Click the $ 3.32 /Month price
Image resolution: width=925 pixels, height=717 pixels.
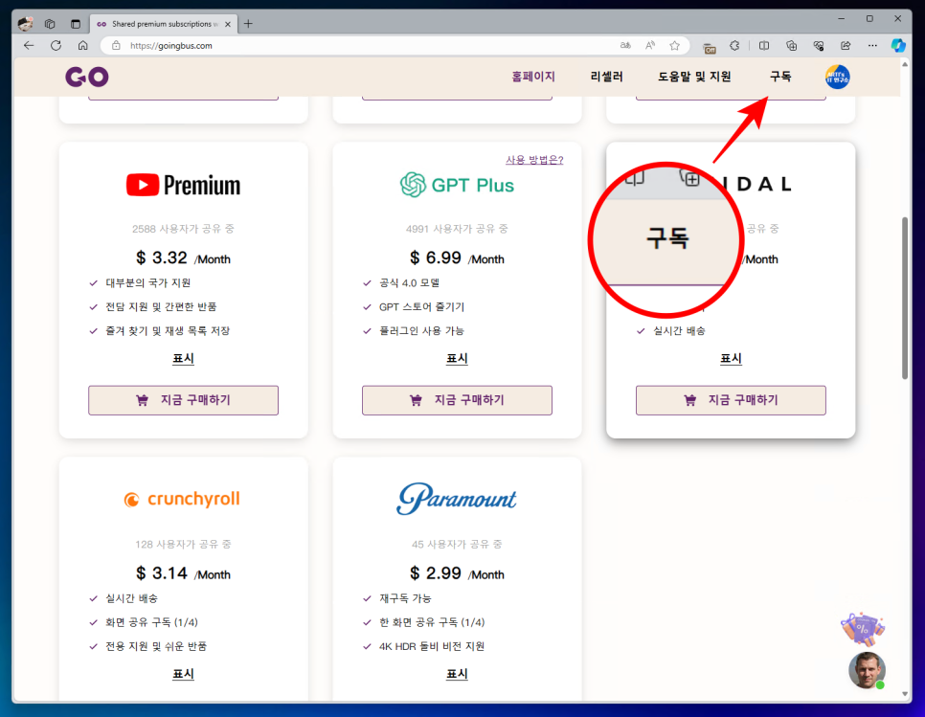coord(184,258)
